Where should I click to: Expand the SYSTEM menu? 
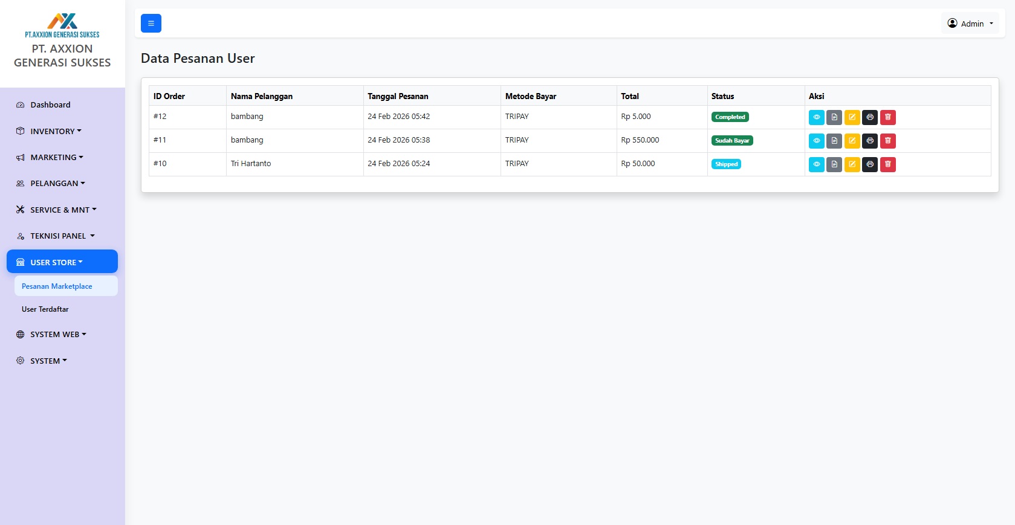coord(62,361)
